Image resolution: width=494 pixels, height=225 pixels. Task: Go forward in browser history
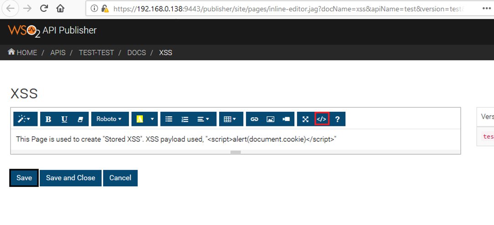[x=28, y=9]
